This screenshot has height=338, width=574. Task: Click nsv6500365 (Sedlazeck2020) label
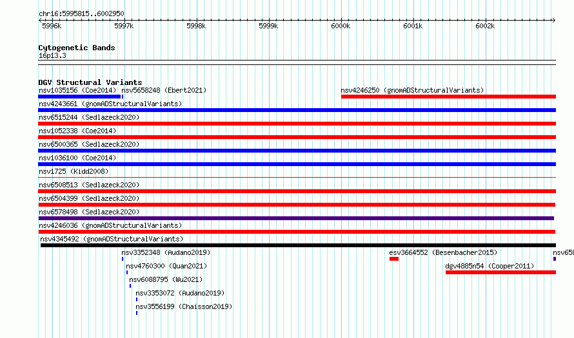click(89, 144)
